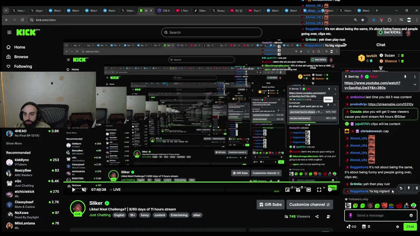420x236 pixels.
Task: Open the emoji picker in chat
Action: pyautogui.click(x=411, y=215)
